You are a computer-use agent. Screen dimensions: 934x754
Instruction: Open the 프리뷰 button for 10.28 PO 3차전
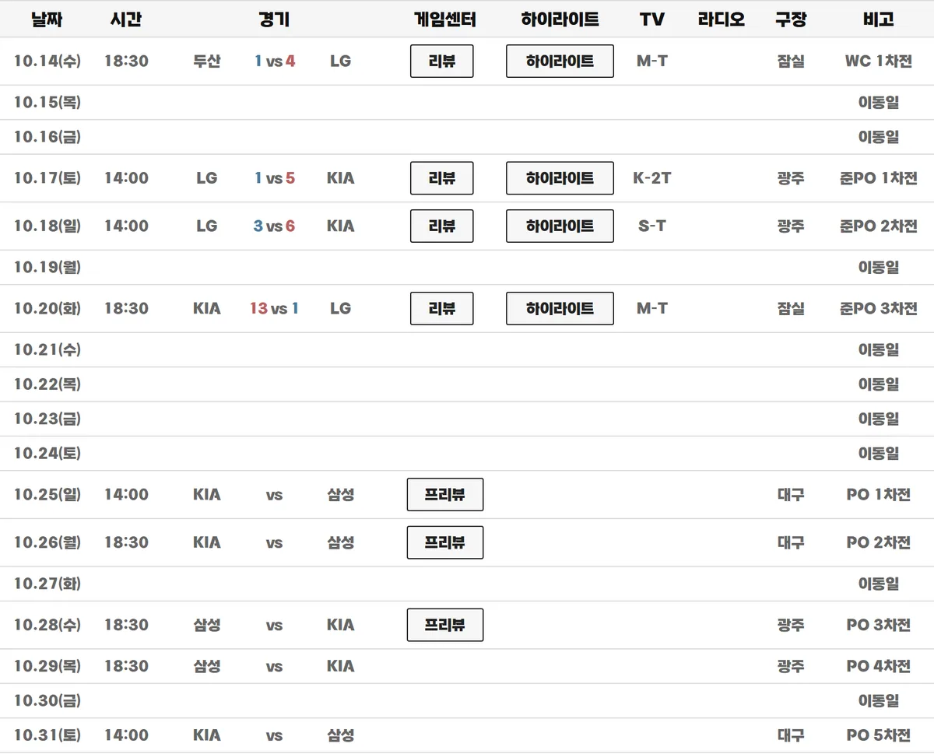[445, 626]
